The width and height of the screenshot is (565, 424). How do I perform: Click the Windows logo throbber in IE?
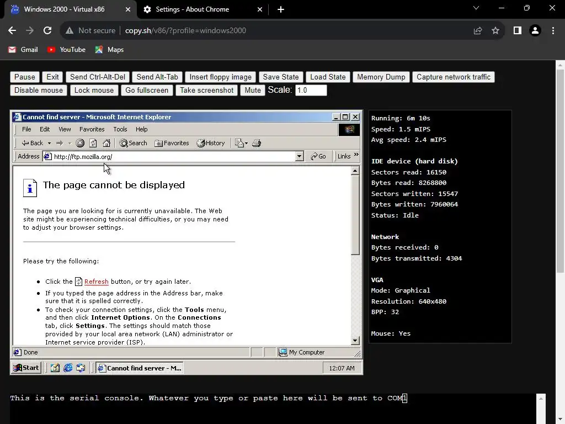pyautogui.click(x=349, y=129)
